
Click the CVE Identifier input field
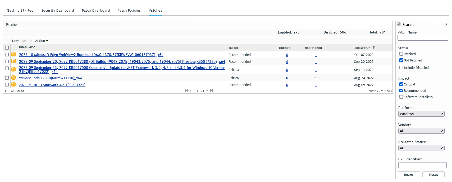click(422, 165)
